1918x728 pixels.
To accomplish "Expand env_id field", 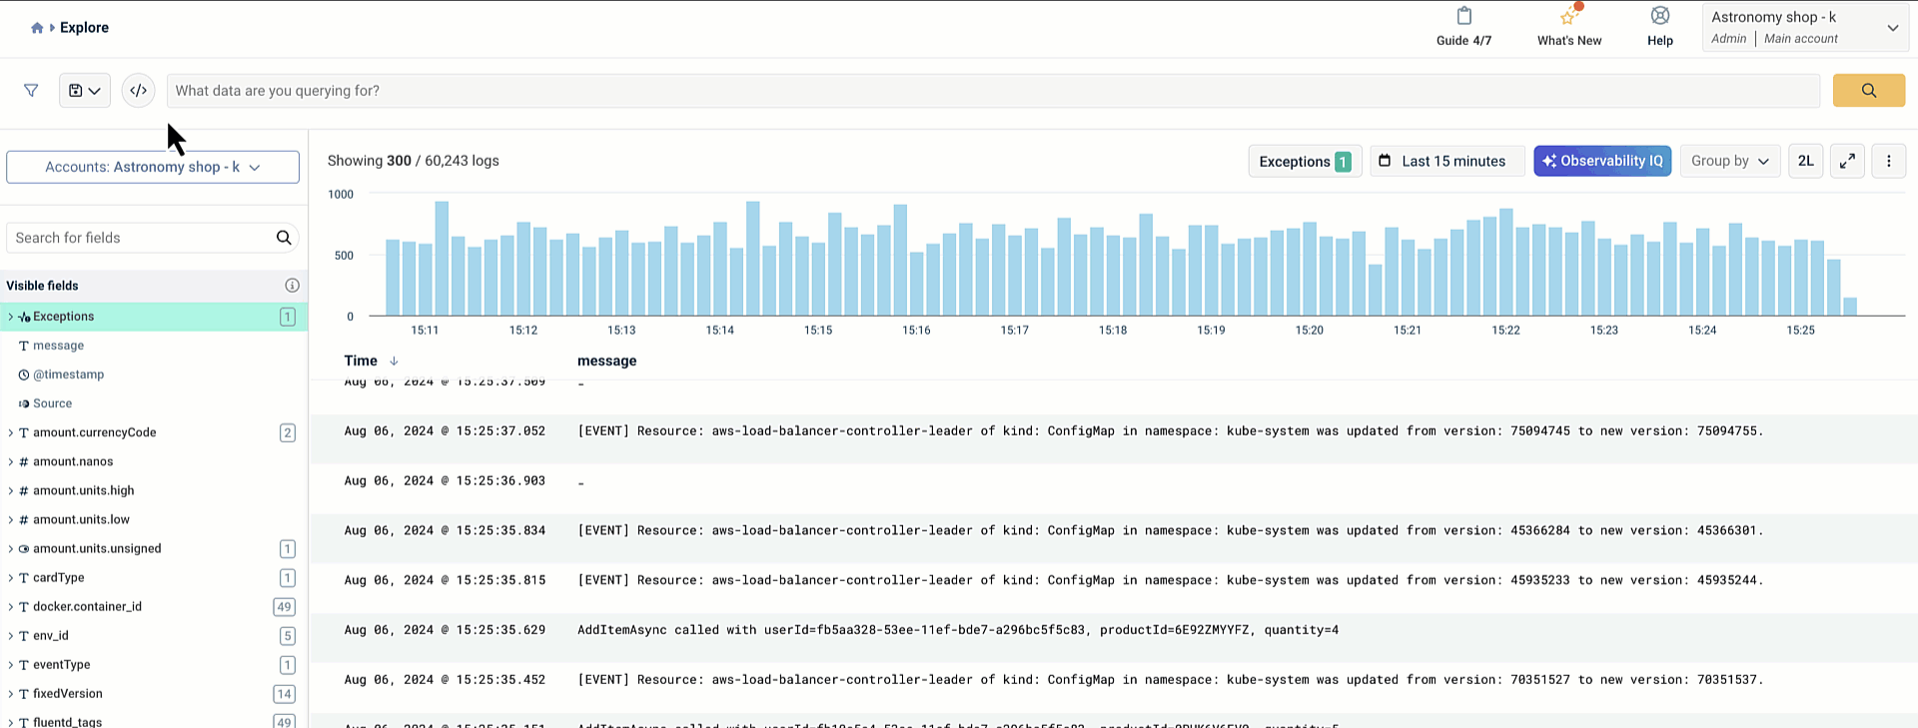I will tap(11, 635).
